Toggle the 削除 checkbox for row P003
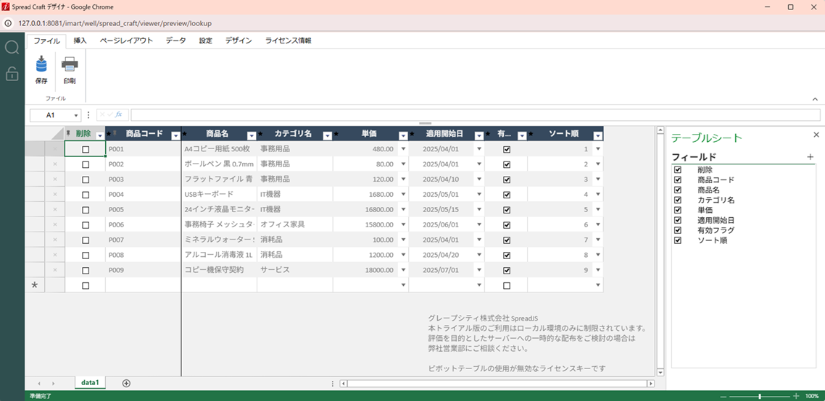825x401 pixels. pyautogui.click(x=86, y=180)
